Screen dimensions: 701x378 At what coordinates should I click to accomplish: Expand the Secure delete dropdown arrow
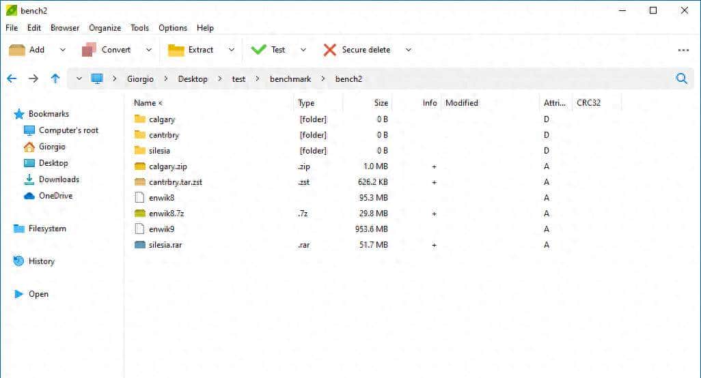point(409,50)
